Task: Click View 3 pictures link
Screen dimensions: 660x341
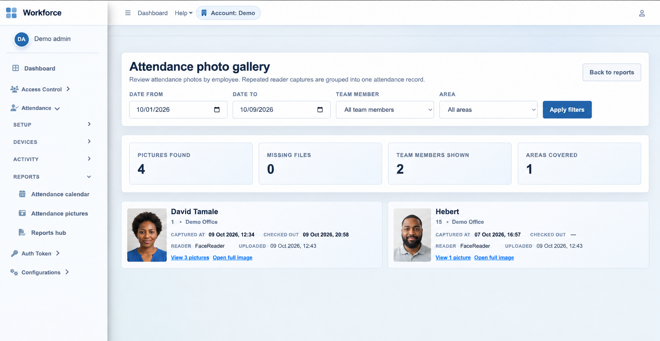Action: click(x=190, y=257)
